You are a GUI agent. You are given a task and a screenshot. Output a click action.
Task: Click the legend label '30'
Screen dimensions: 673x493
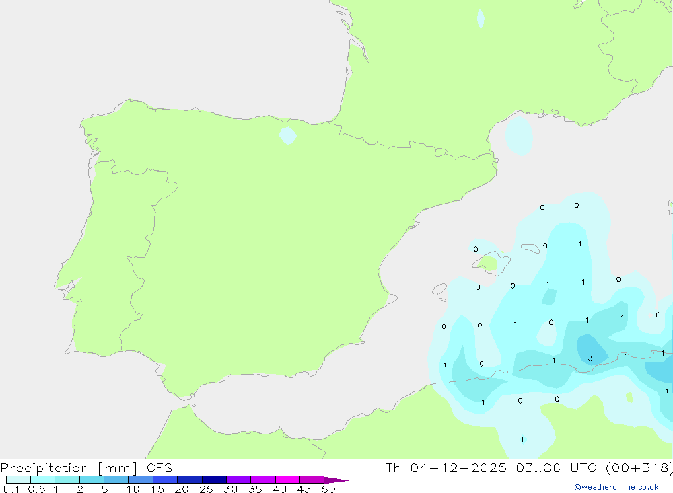(x=231, y=489)
